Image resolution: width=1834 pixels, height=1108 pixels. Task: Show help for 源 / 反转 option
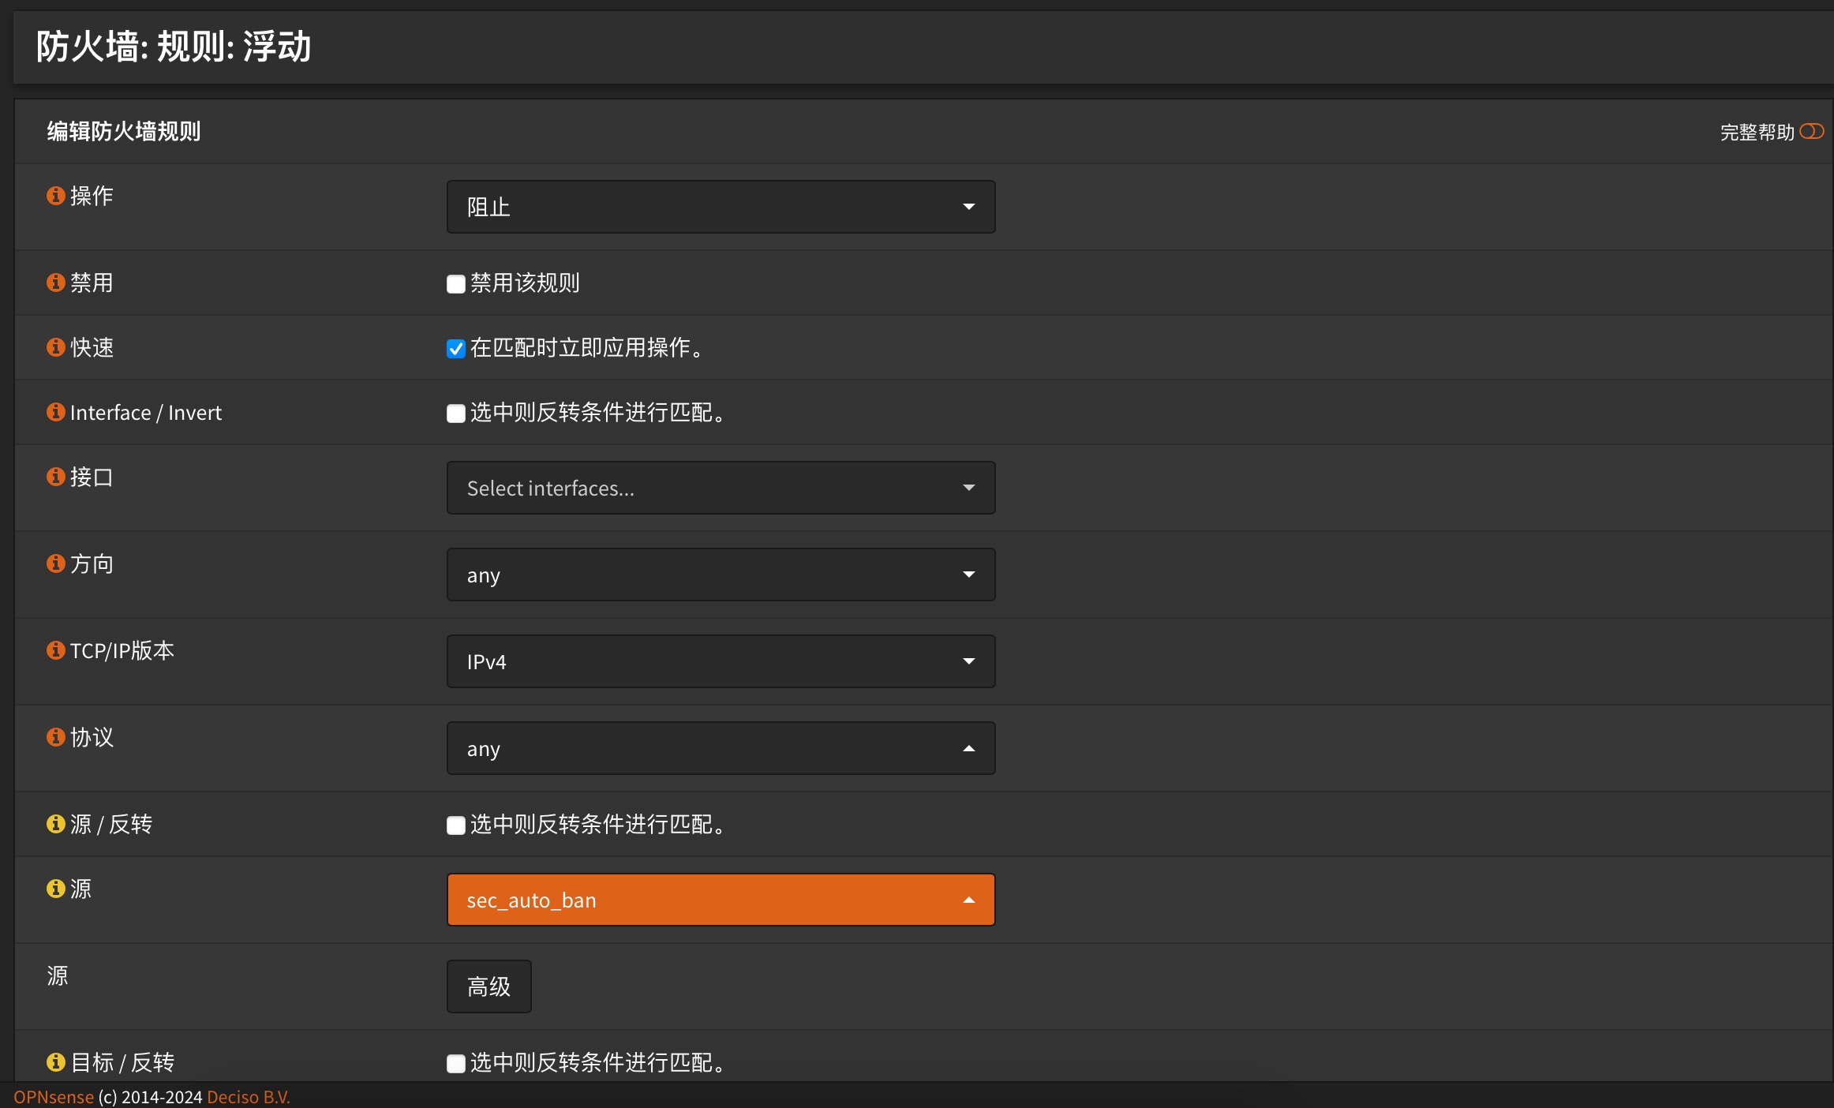[55, 824]
